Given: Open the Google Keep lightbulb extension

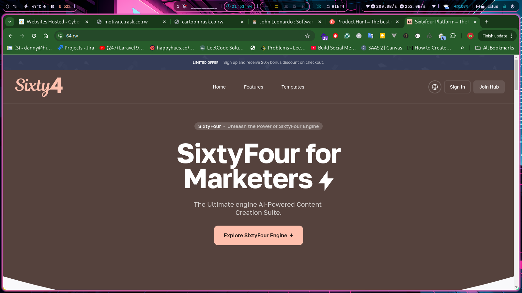Looking at the screenshot, I should [x=382, y=36].
